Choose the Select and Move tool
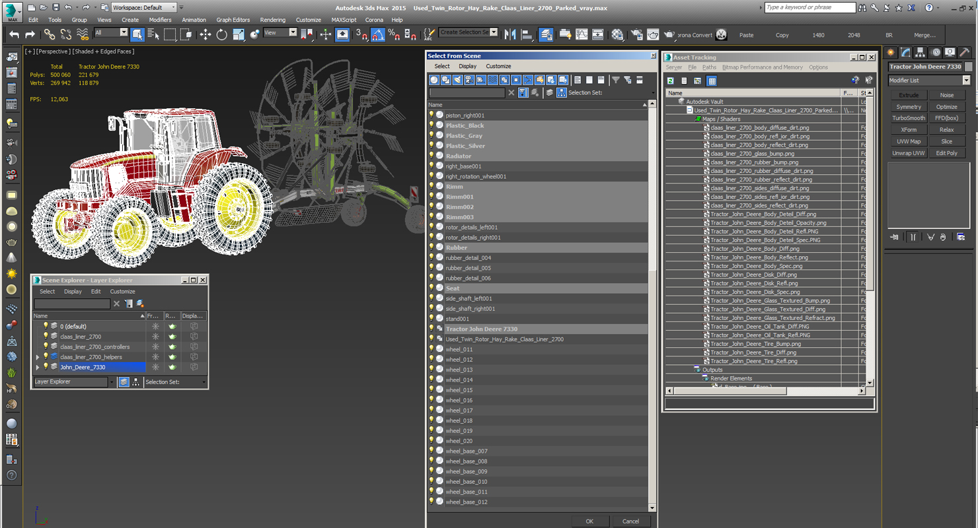Screen dimensions: 978x528 coord(206,34)
